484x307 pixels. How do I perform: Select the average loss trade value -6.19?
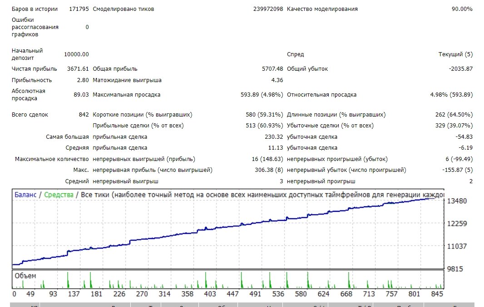pyautogui.click(x=465, y=148)
